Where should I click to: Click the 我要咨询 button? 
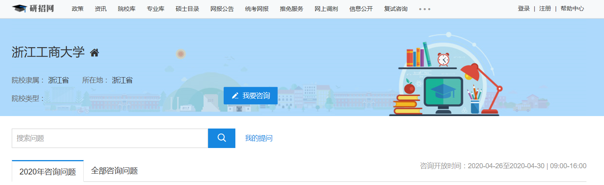pos(251,96)
